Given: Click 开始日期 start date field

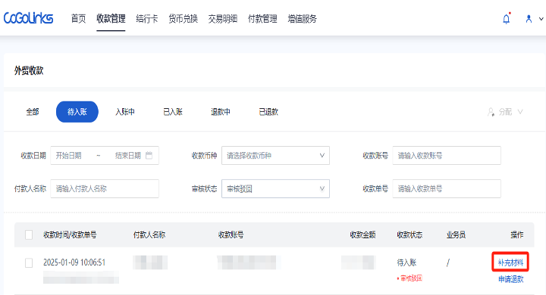Looking at the screenshot, I should click(x=69, y=155).
